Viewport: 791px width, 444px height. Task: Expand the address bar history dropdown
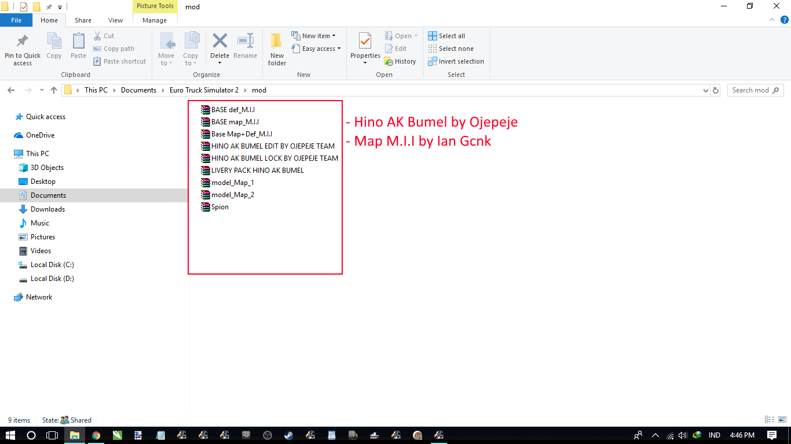[705, 90]
